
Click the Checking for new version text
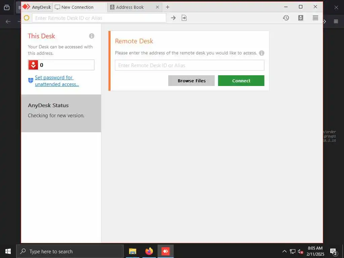[56, 116]
